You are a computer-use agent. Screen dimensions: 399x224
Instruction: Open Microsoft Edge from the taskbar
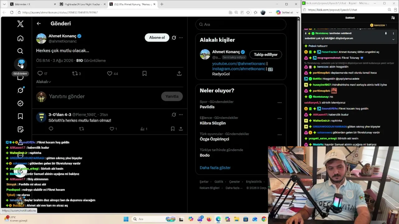click(218, 219)
